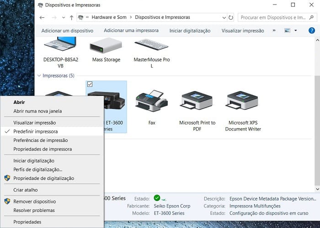Click the breadcrumb double chevron before Hardware
320x228 pixels.
(87, 17)
